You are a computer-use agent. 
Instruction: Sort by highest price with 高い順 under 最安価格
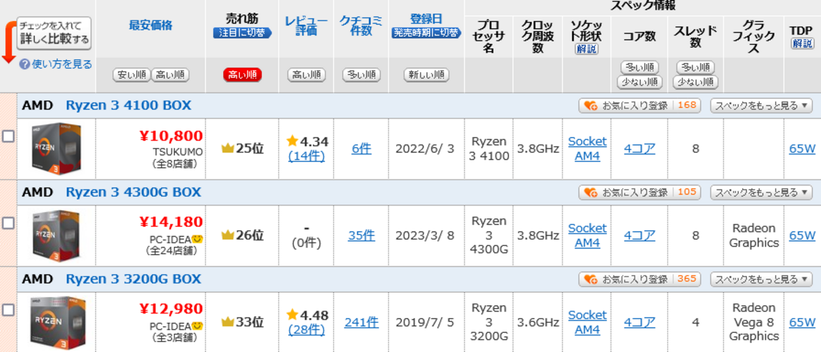point(171,75)
